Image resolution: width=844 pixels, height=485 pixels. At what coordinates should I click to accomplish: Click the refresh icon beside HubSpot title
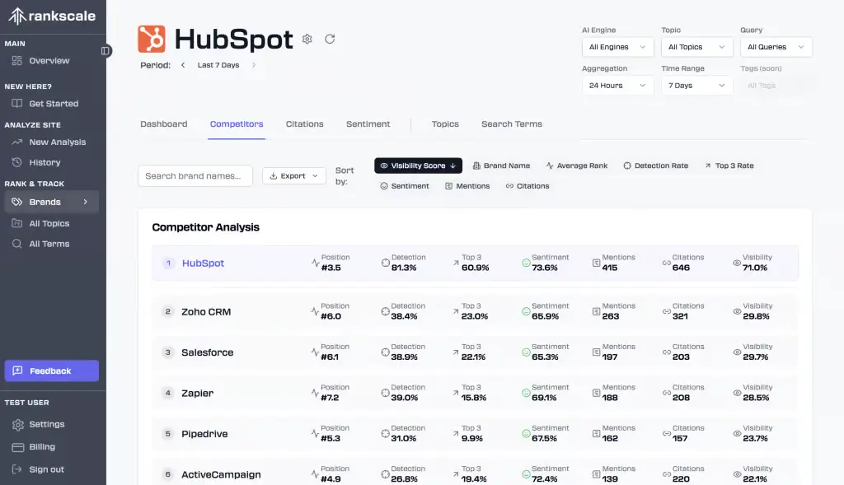click(330, 39)
